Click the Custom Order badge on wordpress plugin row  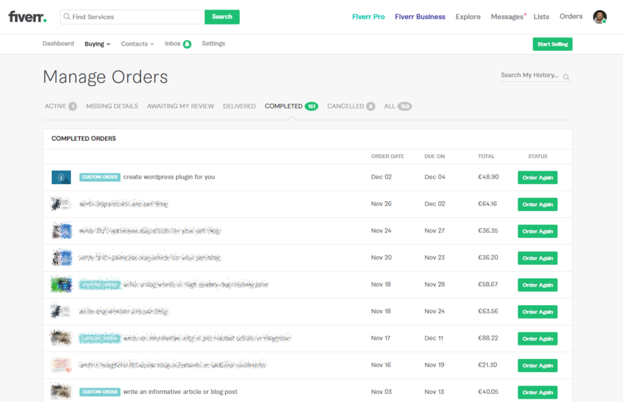(100, 177)
